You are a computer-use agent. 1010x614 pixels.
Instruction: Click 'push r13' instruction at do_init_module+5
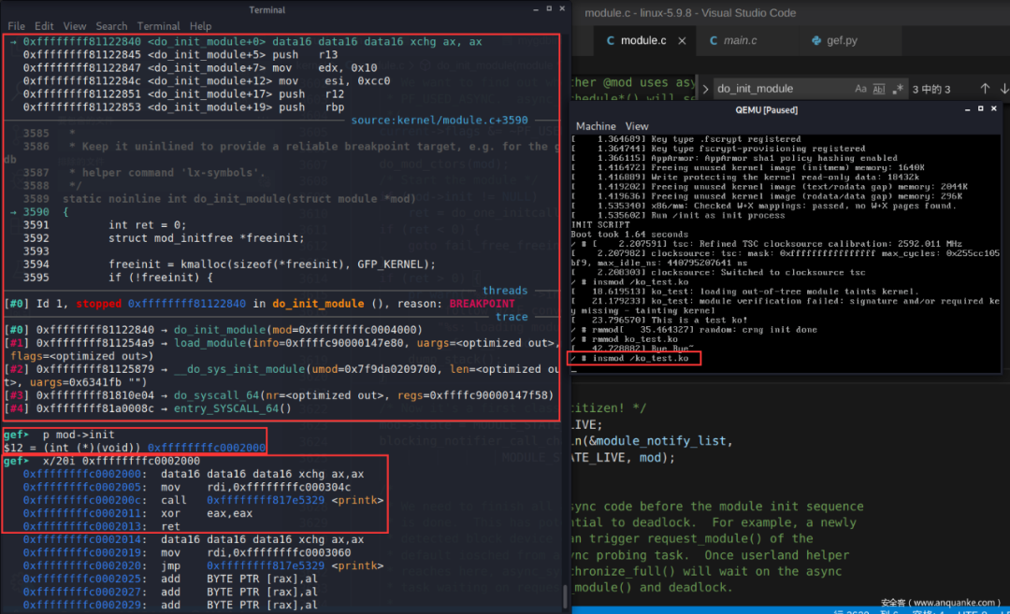pos(305,55)
